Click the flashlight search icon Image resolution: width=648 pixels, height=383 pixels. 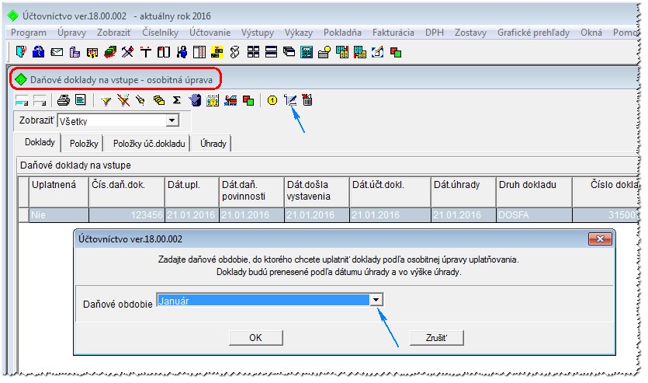pos(140,100)
